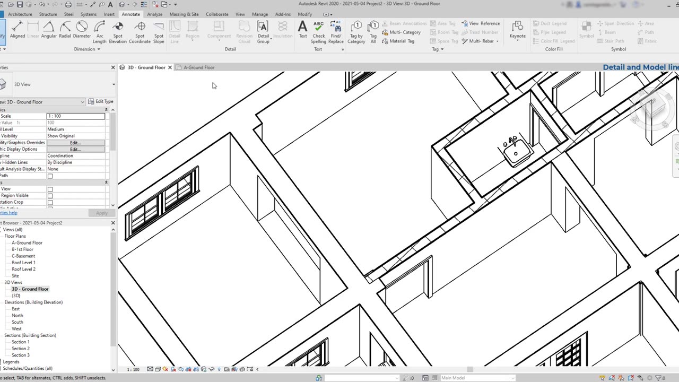Toggle the Annotation Crop checkbox
Screen dimensions: 679x382
(x=50, y=202)
